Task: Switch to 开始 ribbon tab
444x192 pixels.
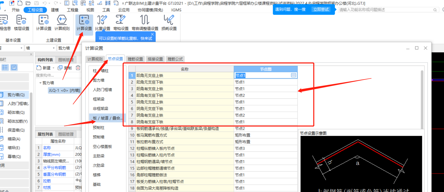Action: click(x=15, y=10)
